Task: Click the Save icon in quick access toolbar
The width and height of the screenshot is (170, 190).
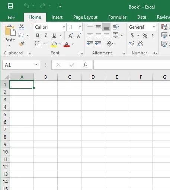Action: [10, 6]
